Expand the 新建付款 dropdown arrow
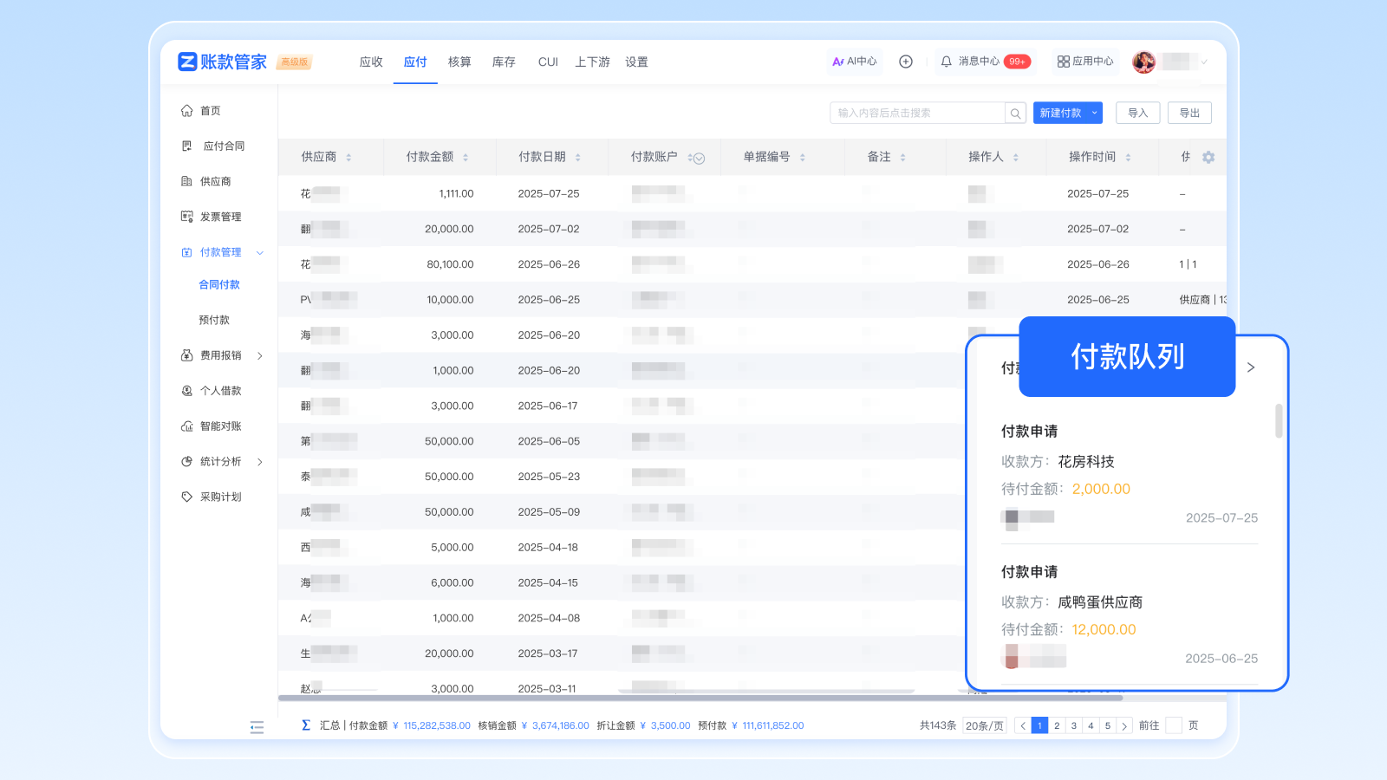Viewport: 1387px width, 780px height. pos(1094,113)
